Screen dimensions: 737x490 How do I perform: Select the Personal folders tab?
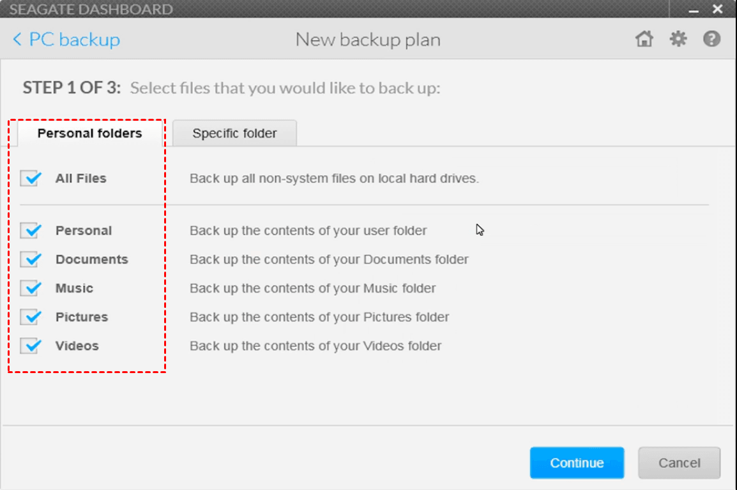pos(89,134)
